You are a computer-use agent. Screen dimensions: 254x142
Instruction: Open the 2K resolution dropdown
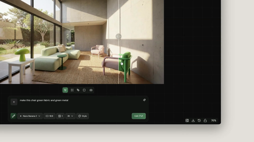(70, 116)
